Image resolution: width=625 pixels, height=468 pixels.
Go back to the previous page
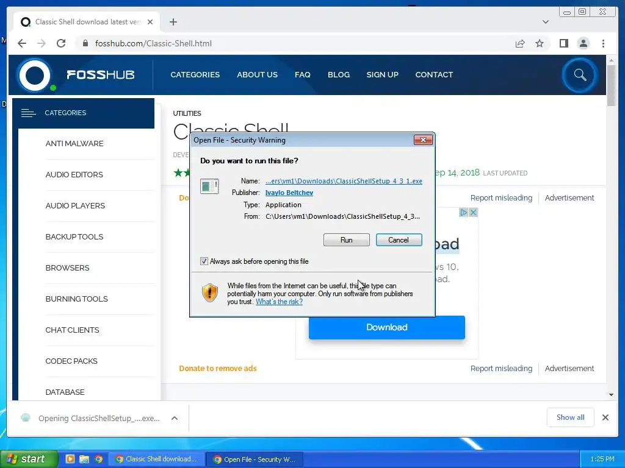(x=22, y=43)
